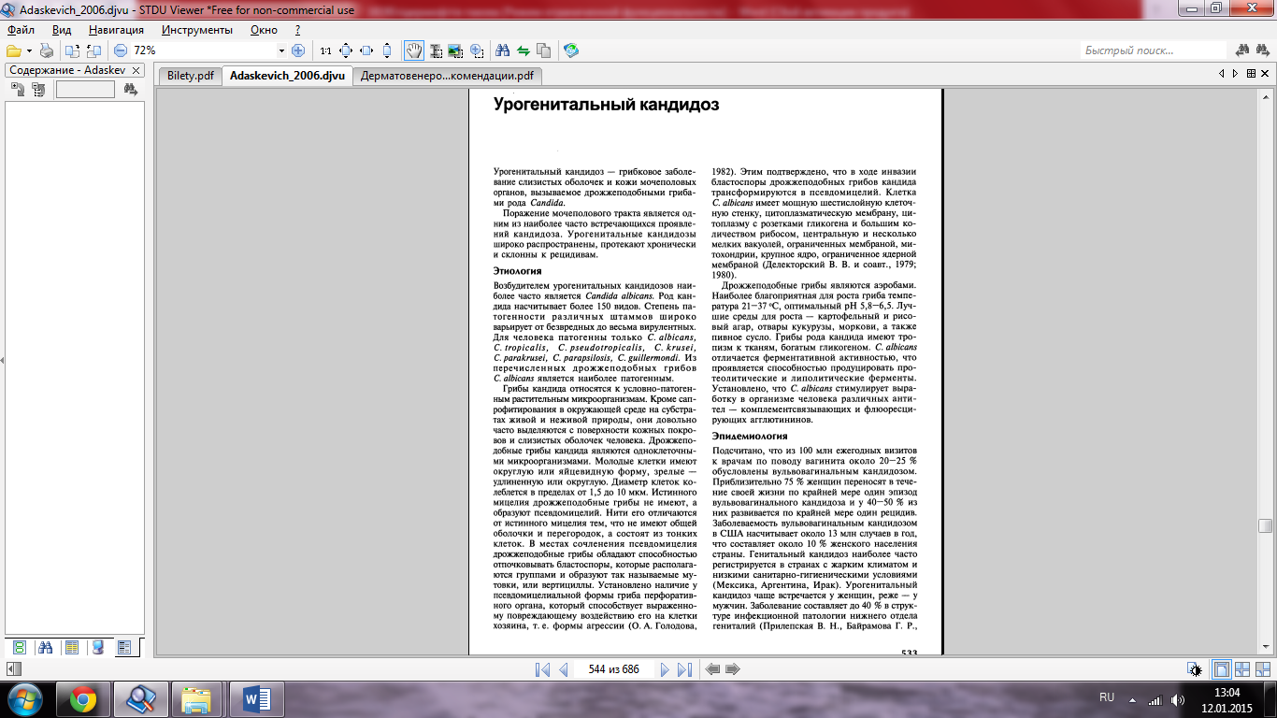Open the ? help menu
The width and height of the screenshot is (1277, 718).
coord(297,30)
